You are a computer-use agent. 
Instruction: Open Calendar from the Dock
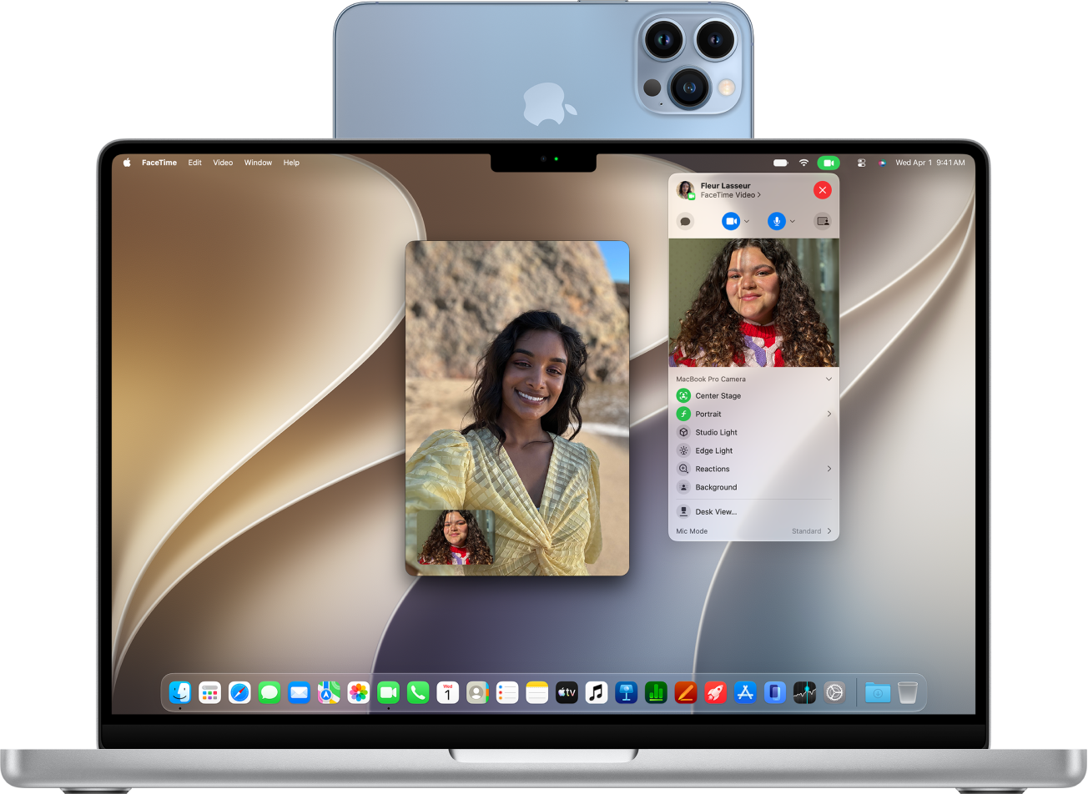448,692
